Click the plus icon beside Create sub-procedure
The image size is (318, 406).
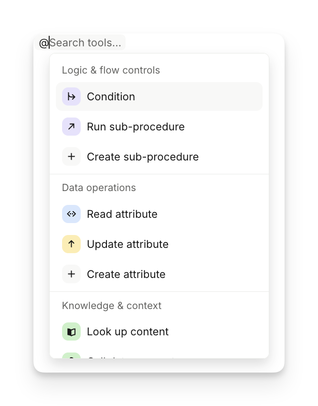coord(71,157)
